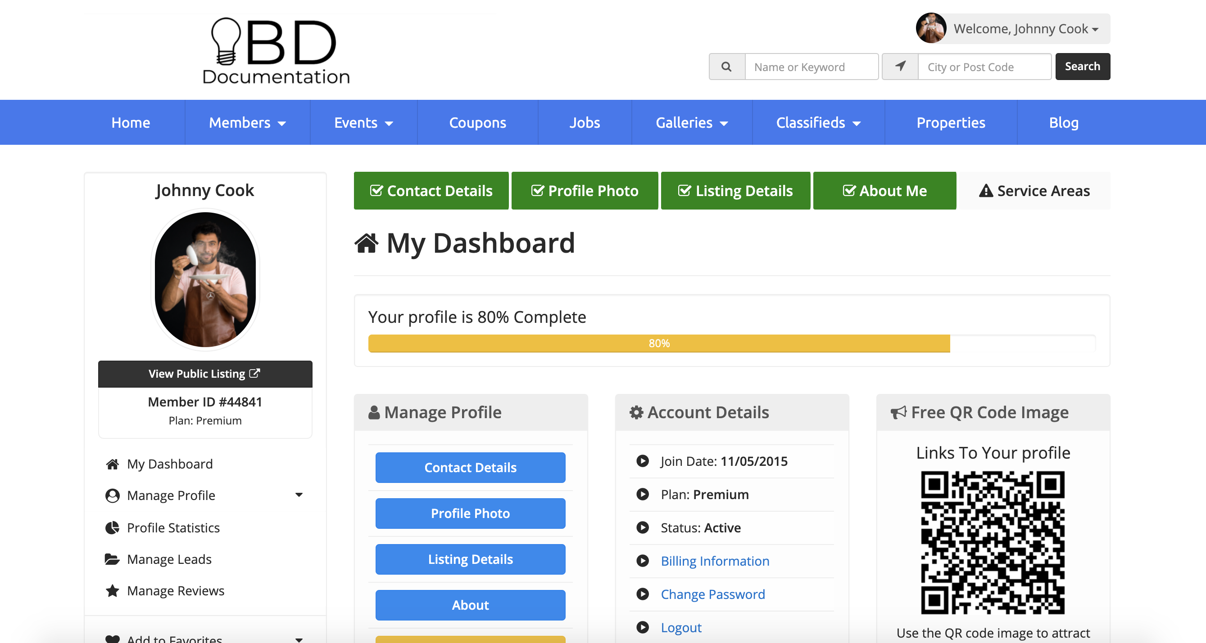
Task: Click the location arrow icon
Action: [x=900, y=67]
